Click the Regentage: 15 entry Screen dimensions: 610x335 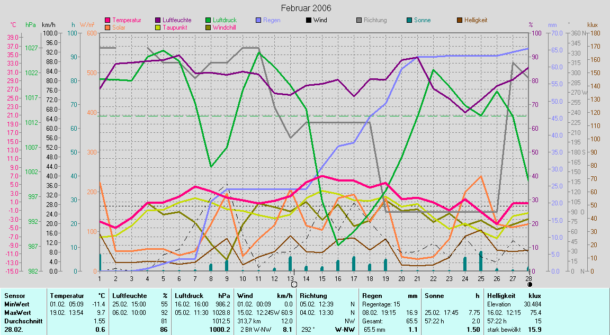tap(381, 304)
